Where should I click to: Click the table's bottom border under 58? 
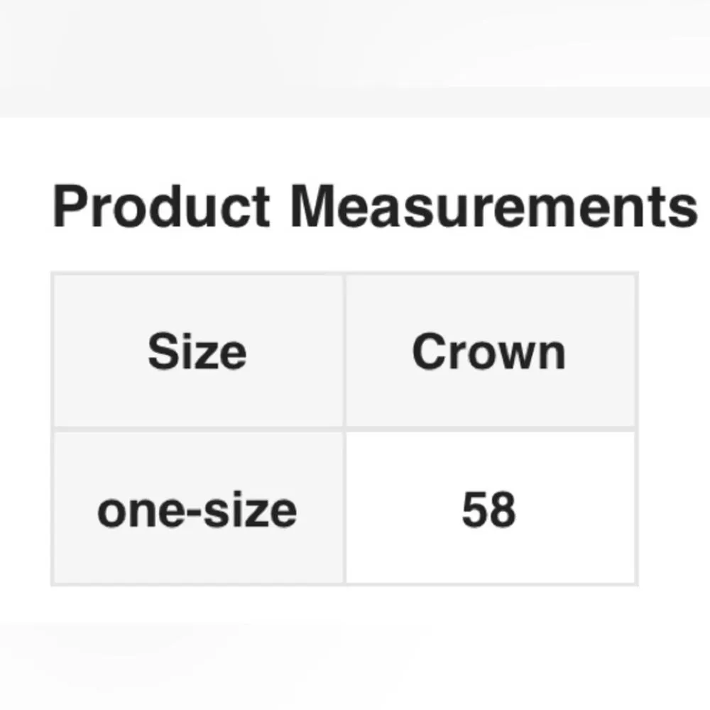489,584
